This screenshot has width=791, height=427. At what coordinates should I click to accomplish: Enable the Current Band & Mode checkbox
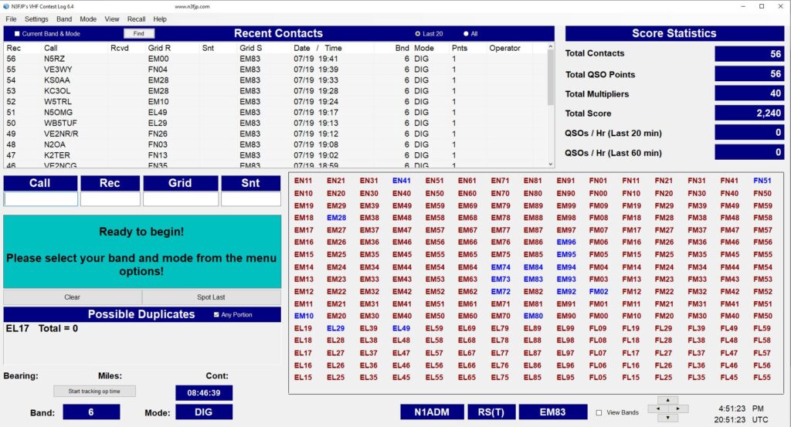pyautogui.click(x=18, y=34)
